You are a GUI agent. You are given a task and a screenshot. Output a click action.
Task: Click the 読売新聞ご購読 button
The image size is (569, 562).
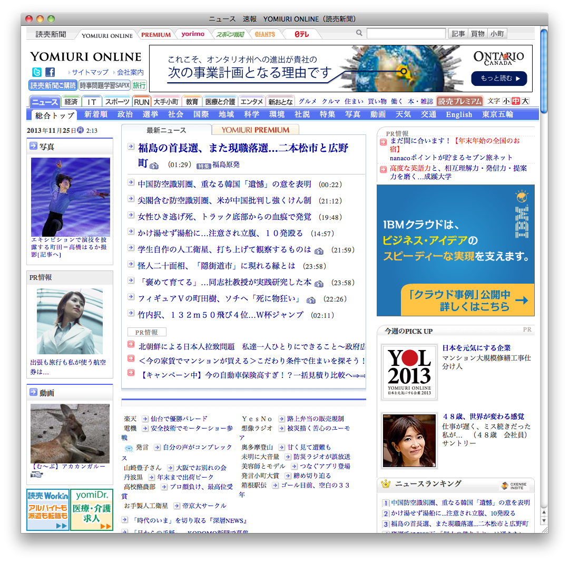coord(53,85)
